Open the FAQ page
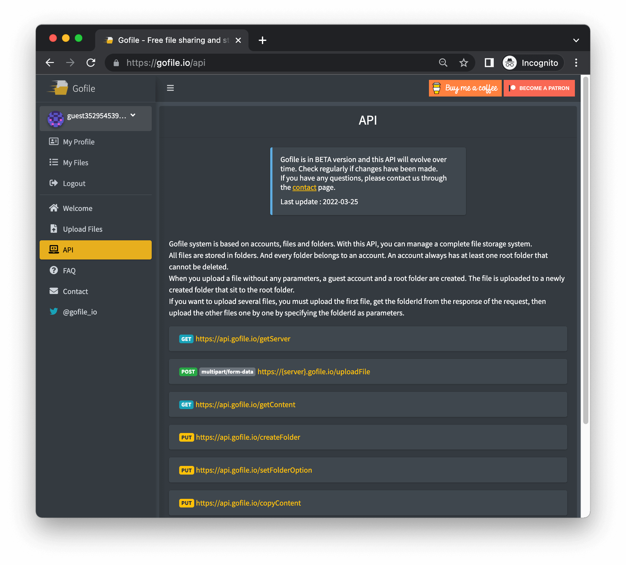Image resolution: width=626 pixels, height=565 pixels. pos(95,271)
